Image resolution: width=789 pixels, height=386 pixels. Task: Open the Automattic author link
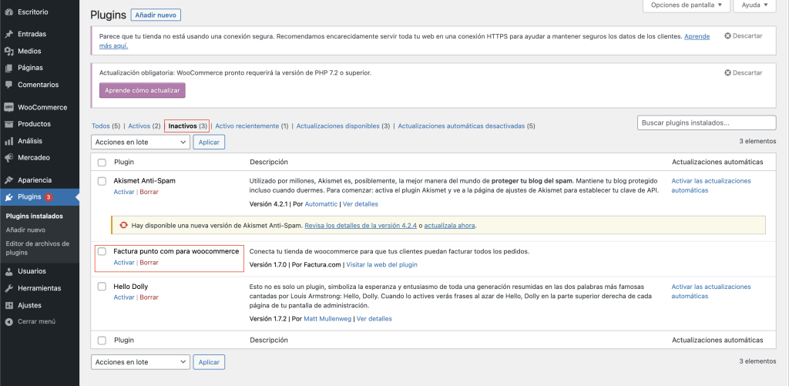pos(321,204)
